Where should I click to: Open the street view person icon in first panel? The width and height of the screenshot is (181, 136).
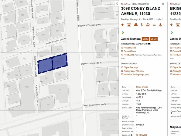click(160, 25)
